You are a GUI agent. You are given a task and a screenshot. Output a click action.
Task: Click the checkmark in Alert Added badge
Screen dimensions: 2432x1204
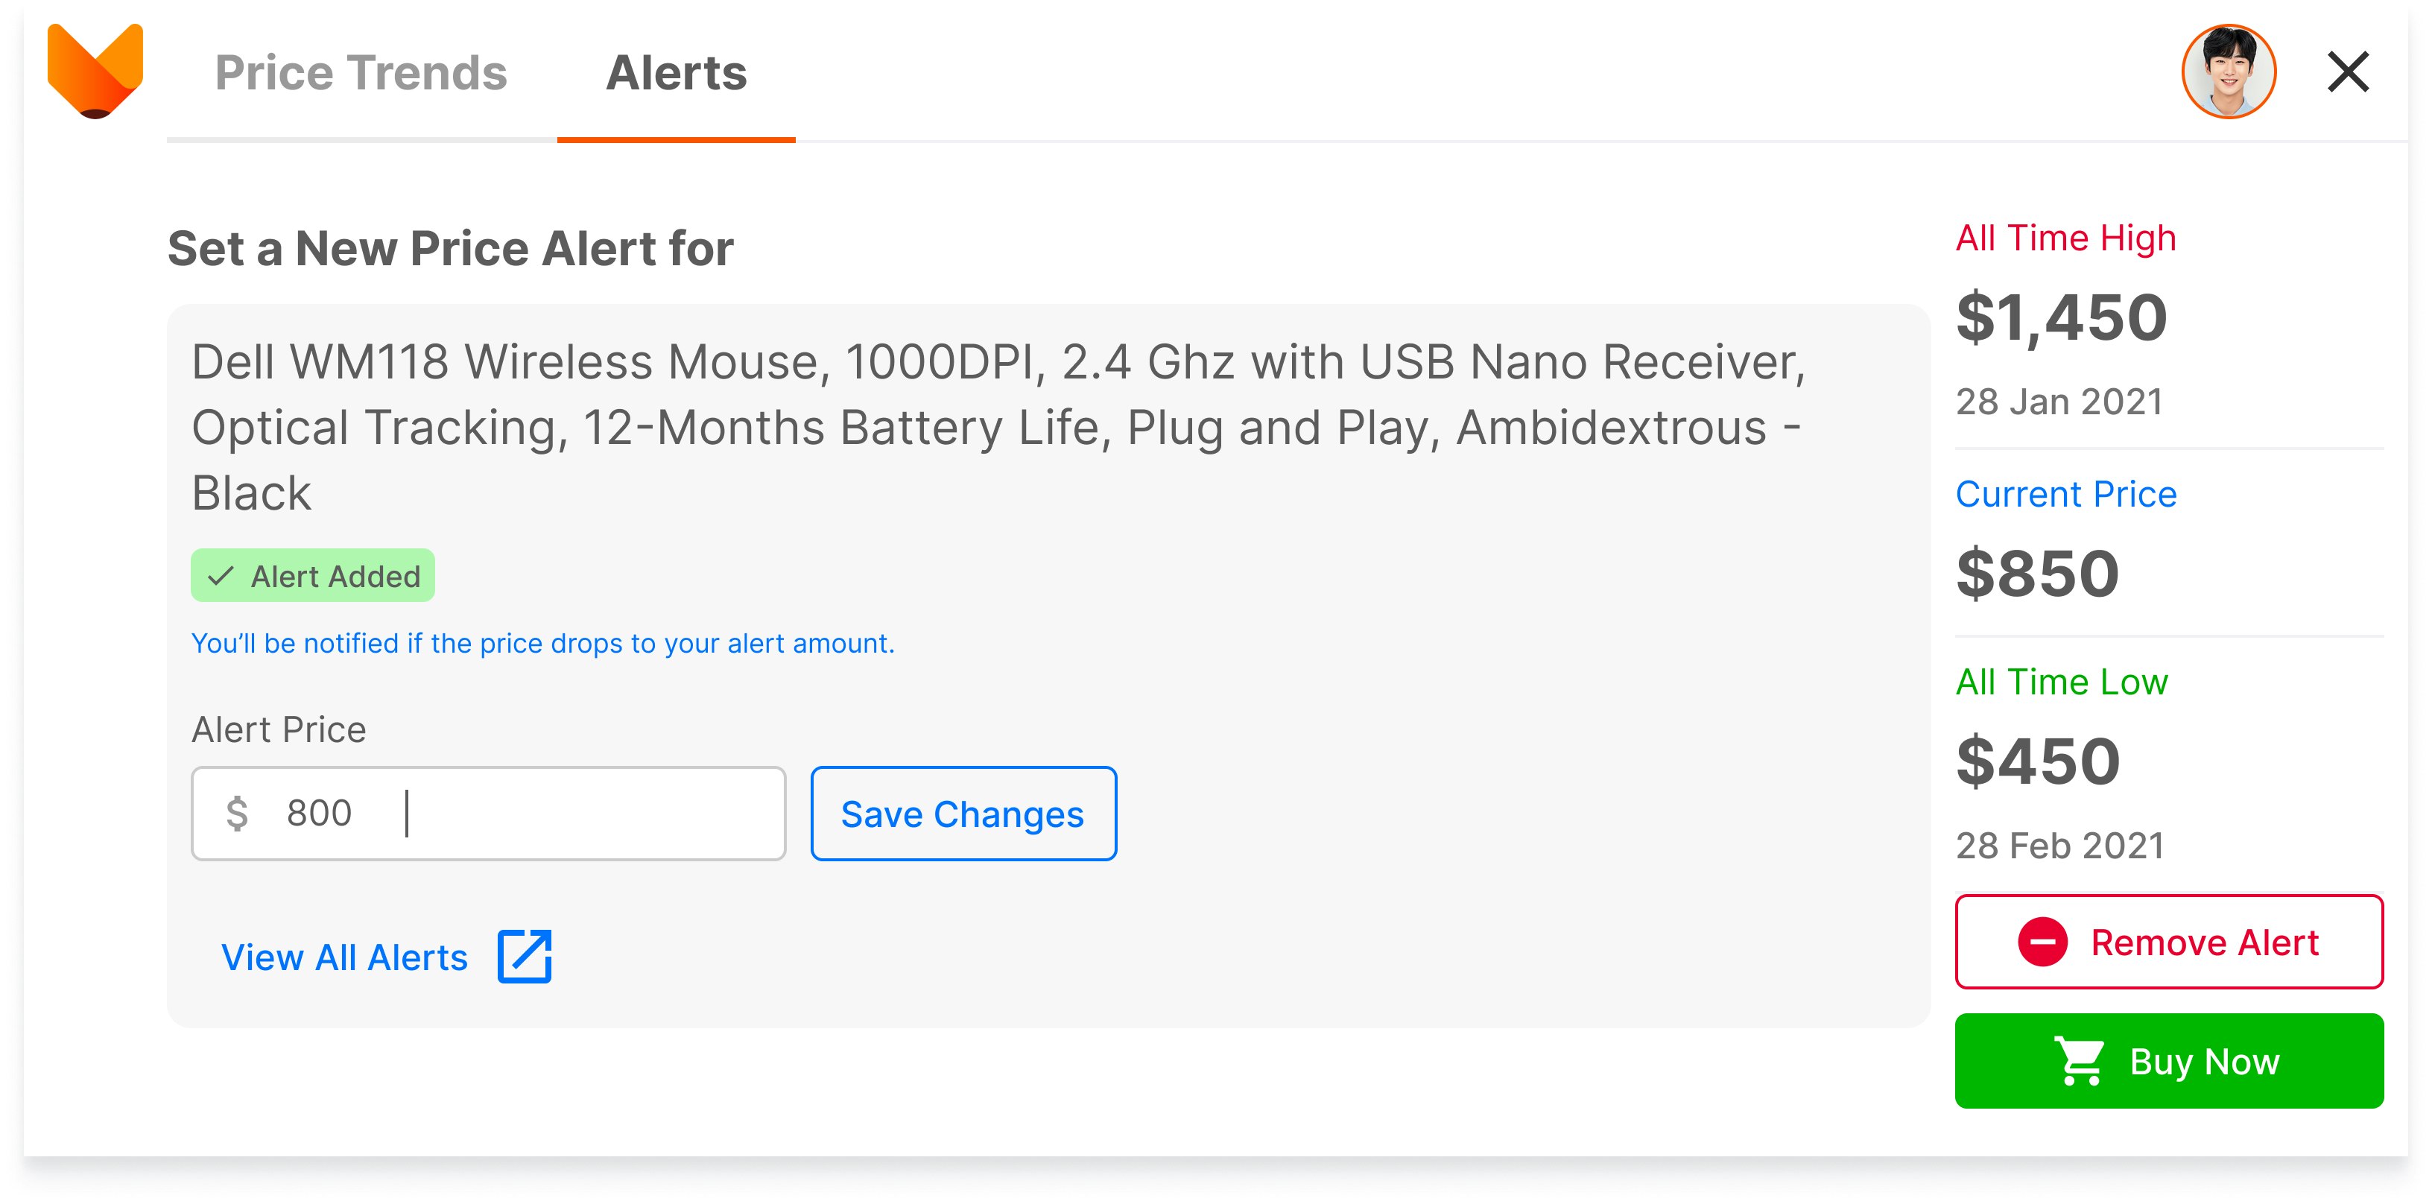(220, 576)
